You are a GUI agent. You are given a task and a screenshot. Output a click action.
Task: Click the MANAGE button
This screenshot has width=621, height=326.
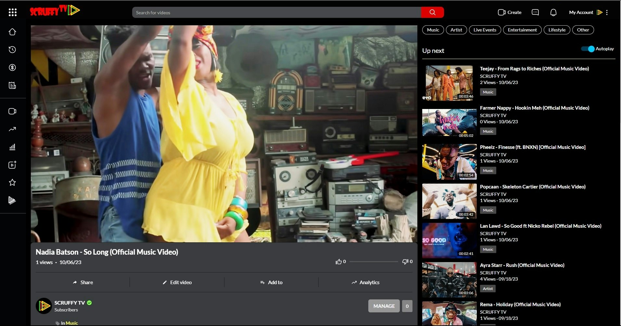point(384,306)
